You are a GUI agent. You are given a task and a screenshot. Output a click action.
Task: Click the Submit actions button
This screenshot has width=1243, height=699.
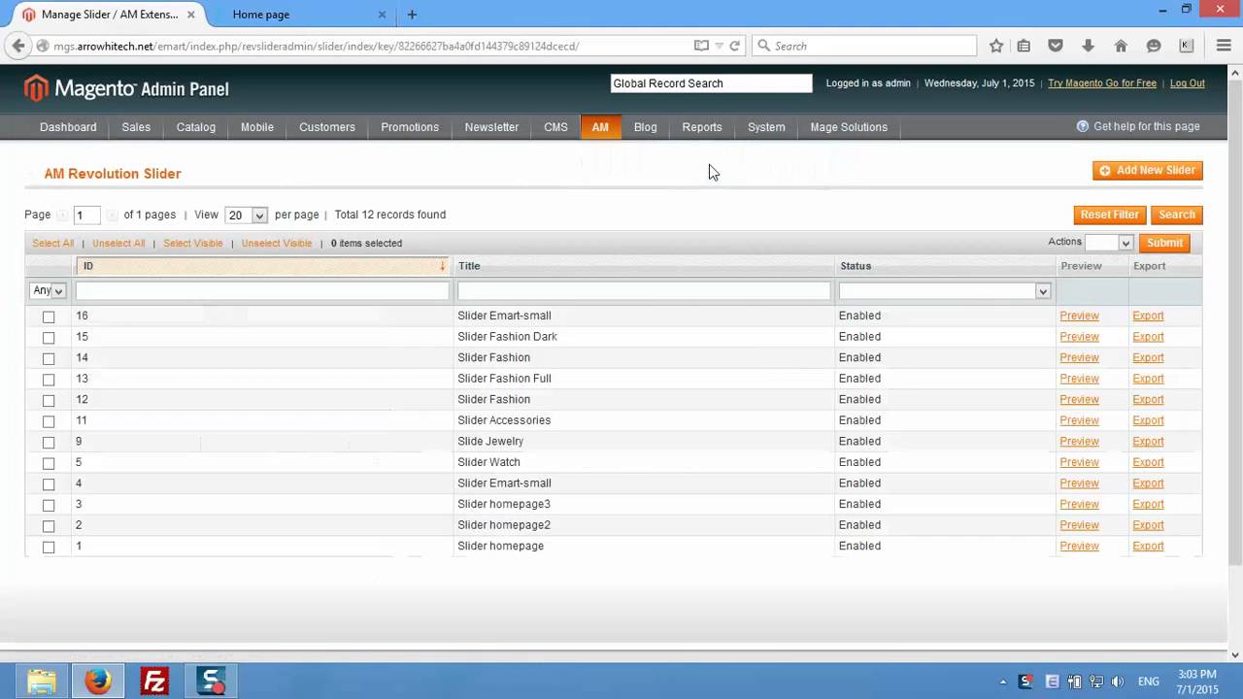[x=1164, y=243]
